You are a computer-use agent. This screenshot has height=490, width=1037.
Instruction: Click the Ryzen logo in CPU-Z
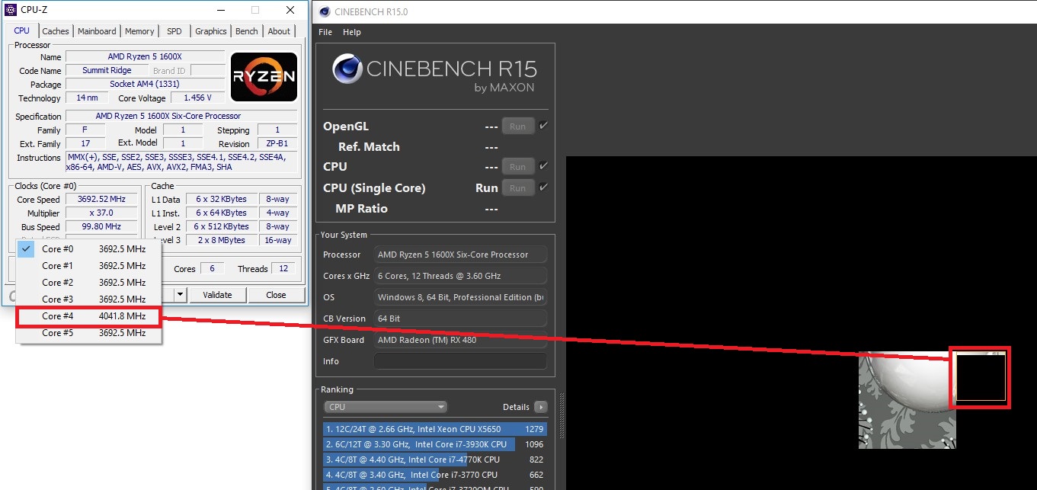(264, 77)
